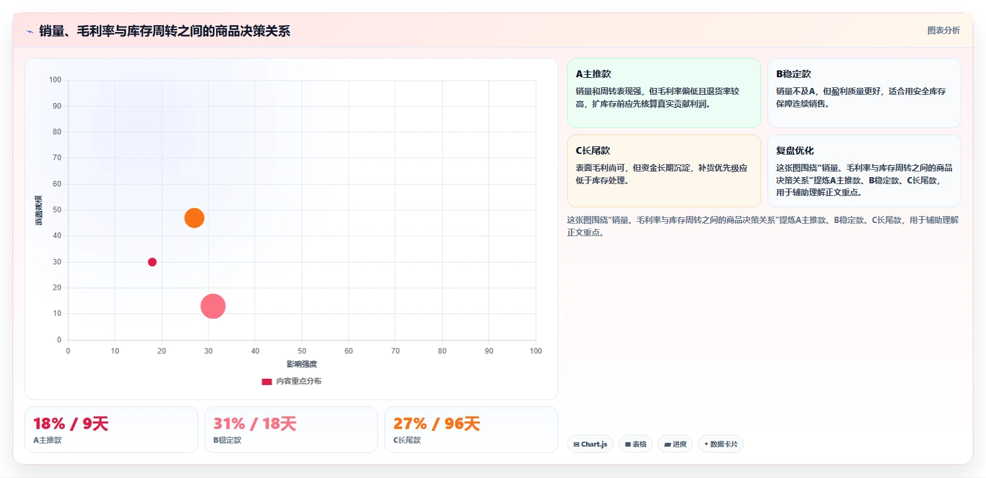Click the x-axis tick label 50
The width and height of the screenshot is (986, 478).
[302, 351]
